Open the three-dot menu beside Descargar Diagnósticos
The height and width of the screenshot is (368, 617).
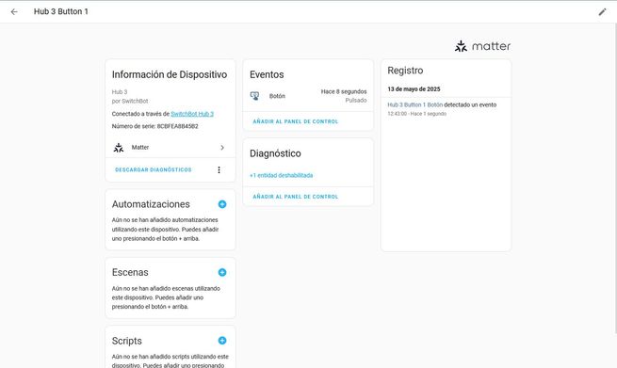point(219,169)
